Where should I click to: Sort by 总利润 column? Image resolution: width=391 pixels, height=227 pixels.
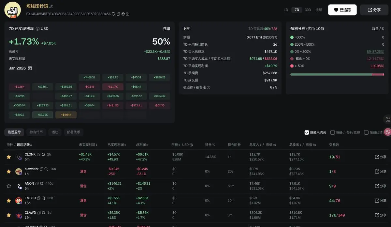pyautogui.click(x=142, y=145)
